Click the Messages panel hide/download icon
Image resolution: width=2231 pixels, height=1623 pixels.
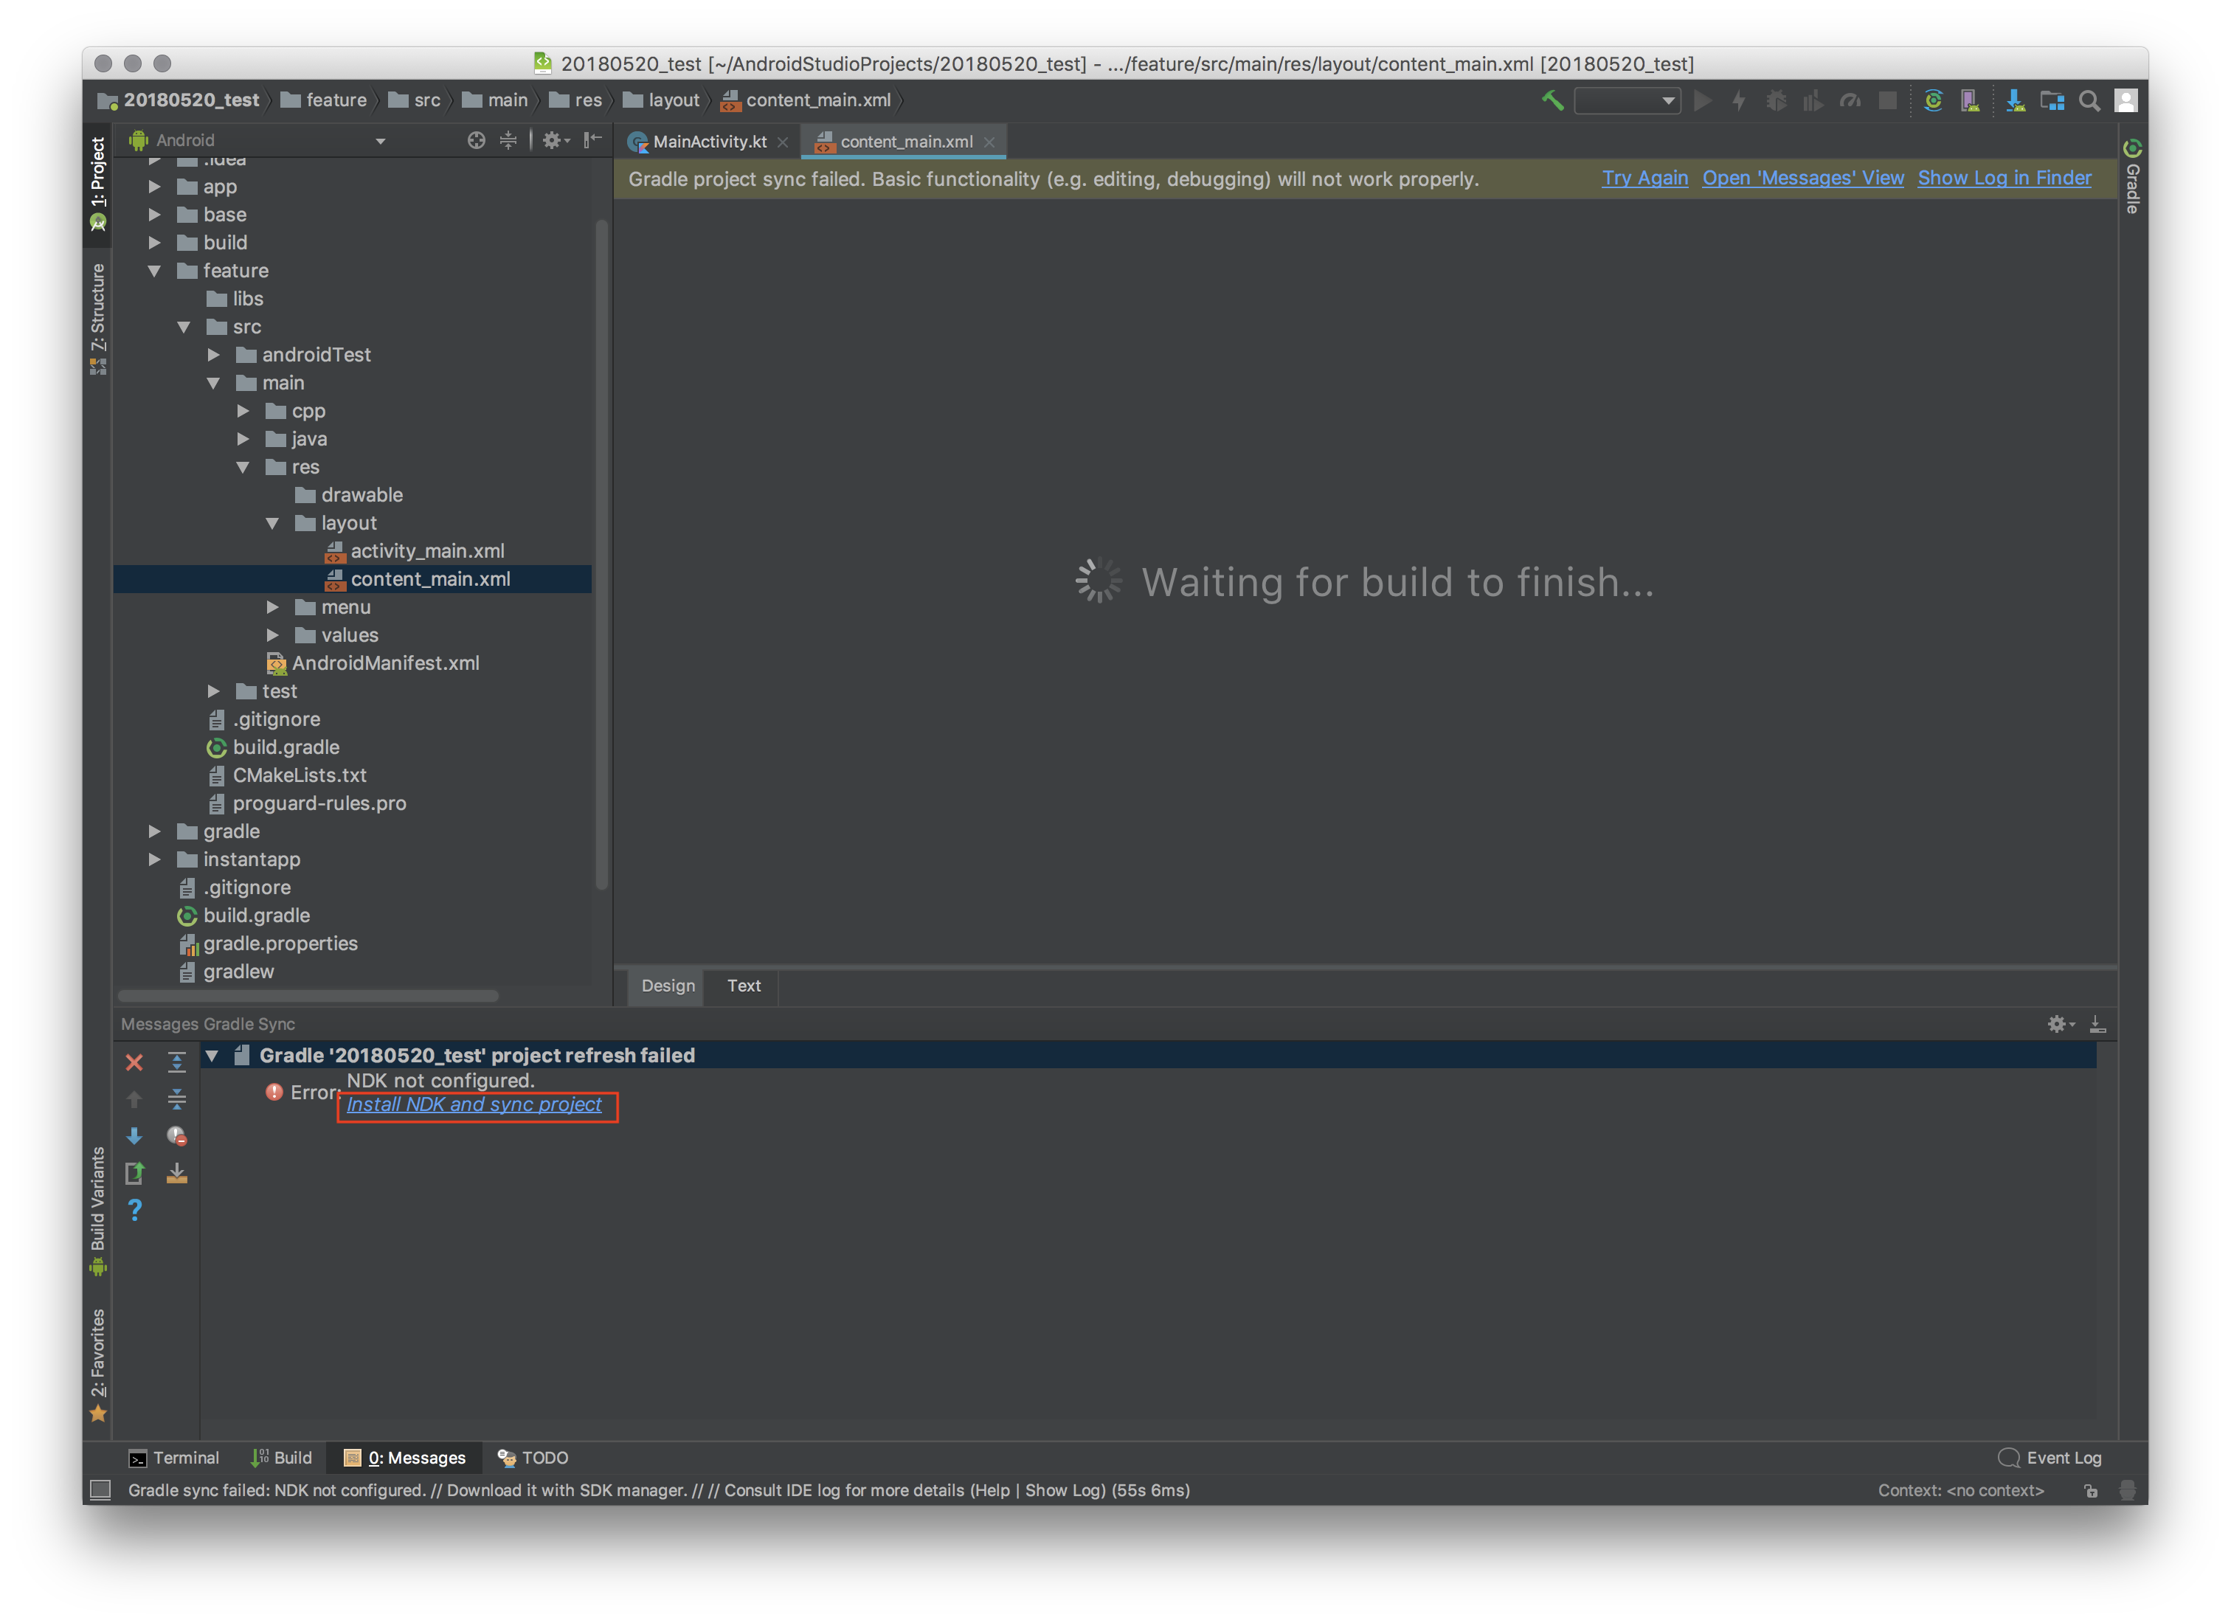[x=2097, y=1024]
